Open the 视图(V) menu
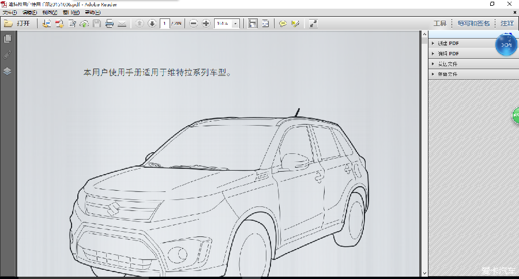This screenshot has width=519, height=279. (x=50, y=13)
